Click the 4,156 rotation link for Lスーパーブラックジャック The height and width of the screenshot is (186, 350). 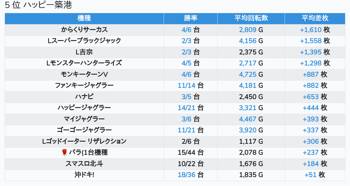(247, 41)
